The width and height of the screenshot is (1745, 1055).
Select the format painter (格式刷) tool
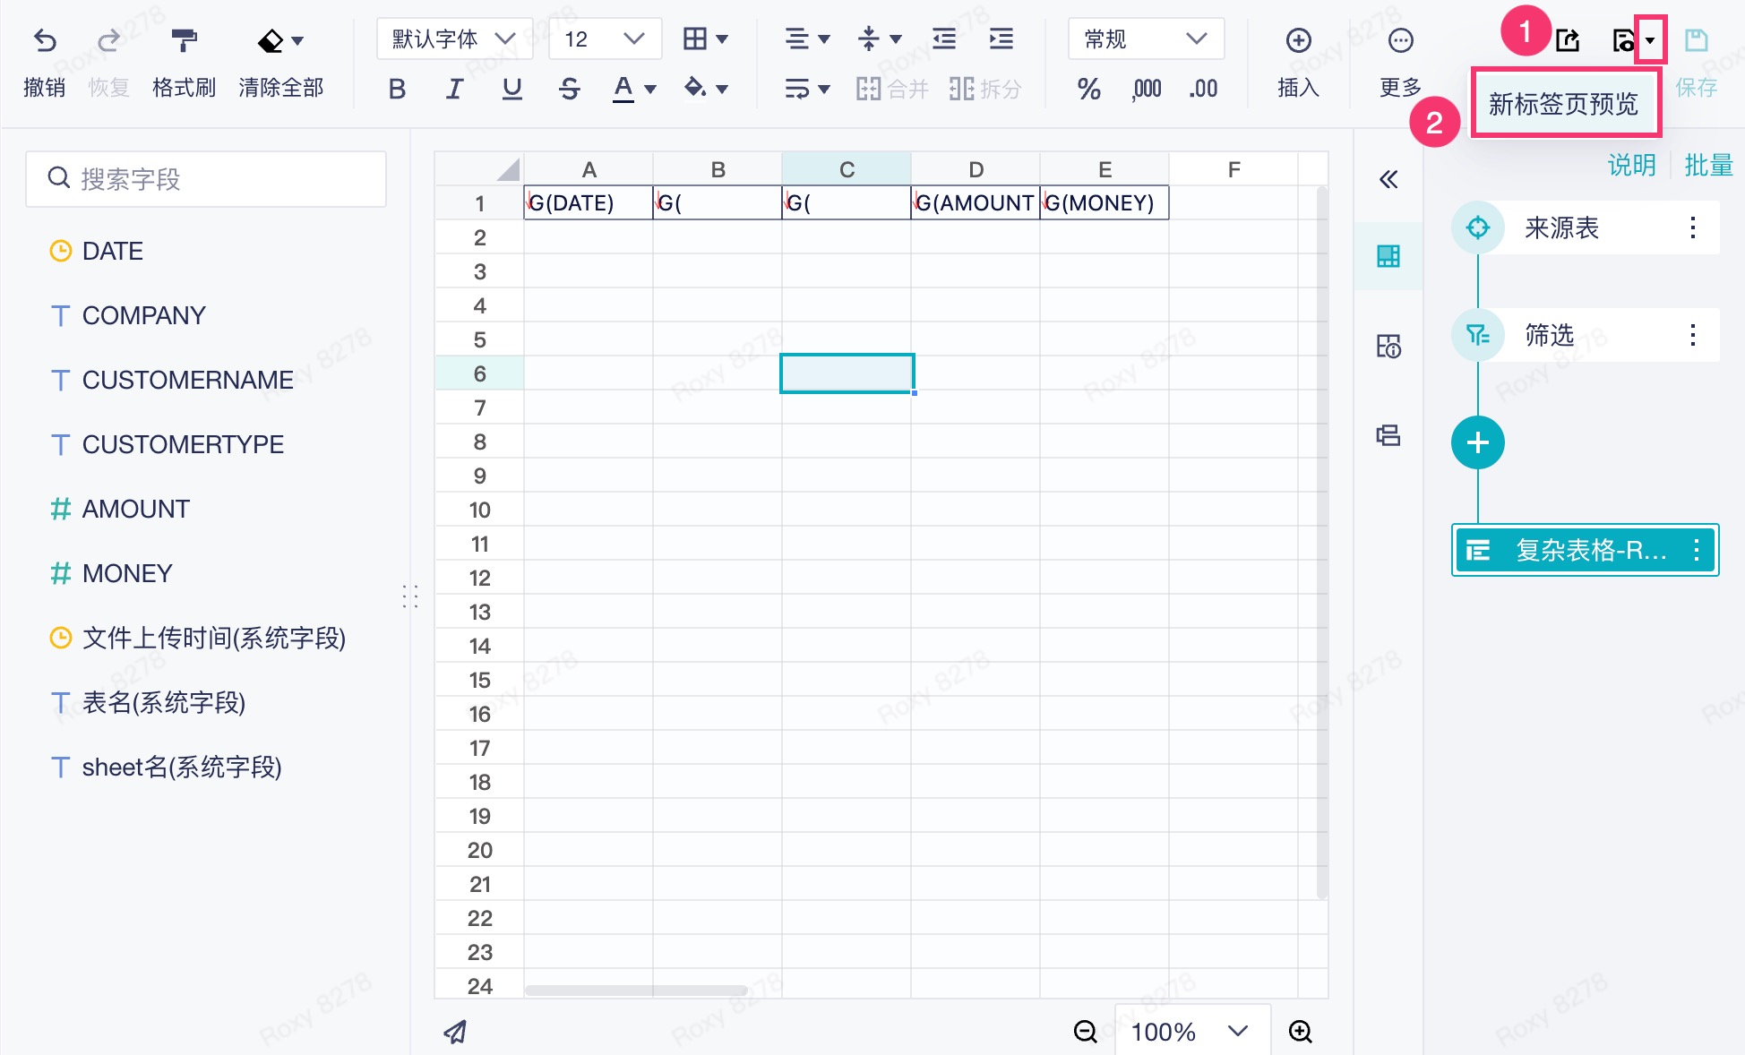(184, 41)
